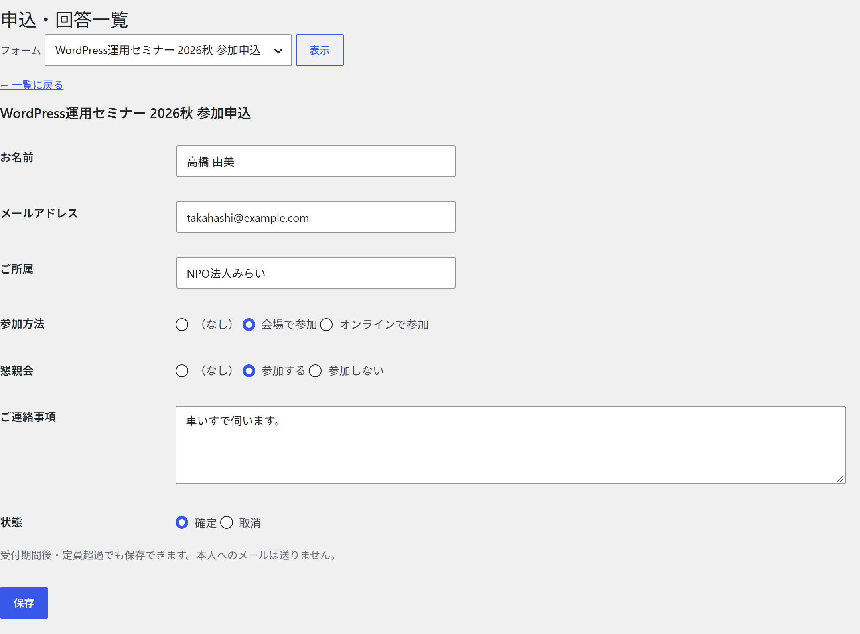This screenshot has height=634, width=860.
Task: Click the form title heading WordPress運用セミナー 2026秋 参加申込
Action: pos(125,113)
